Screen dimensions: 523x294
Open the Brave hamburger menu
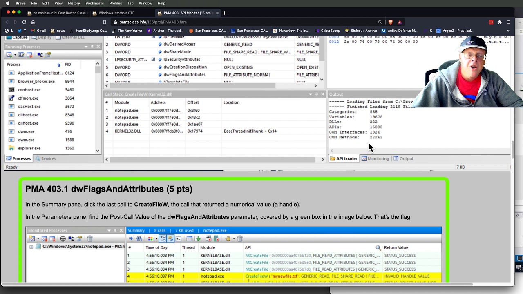tap(508, 22)
